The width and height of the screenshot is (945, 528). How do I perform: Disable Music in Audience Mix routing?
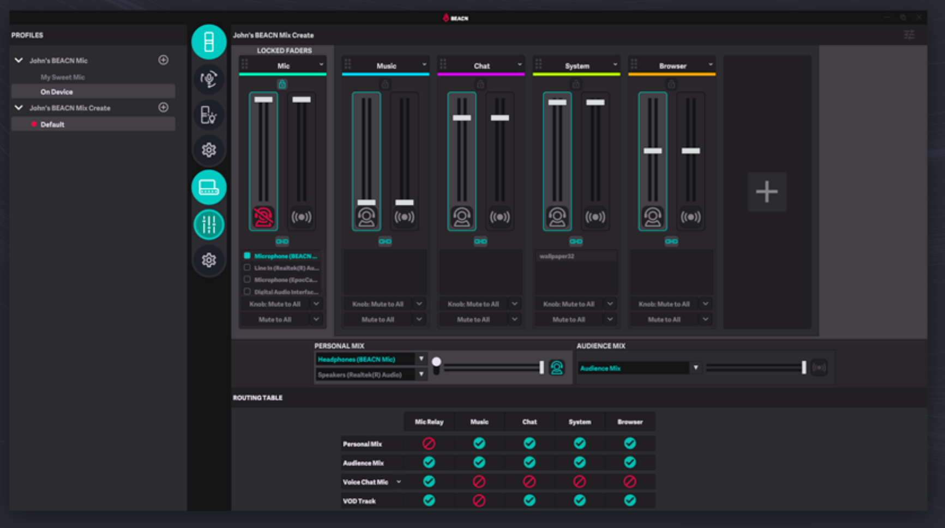[x=479, y=463]
